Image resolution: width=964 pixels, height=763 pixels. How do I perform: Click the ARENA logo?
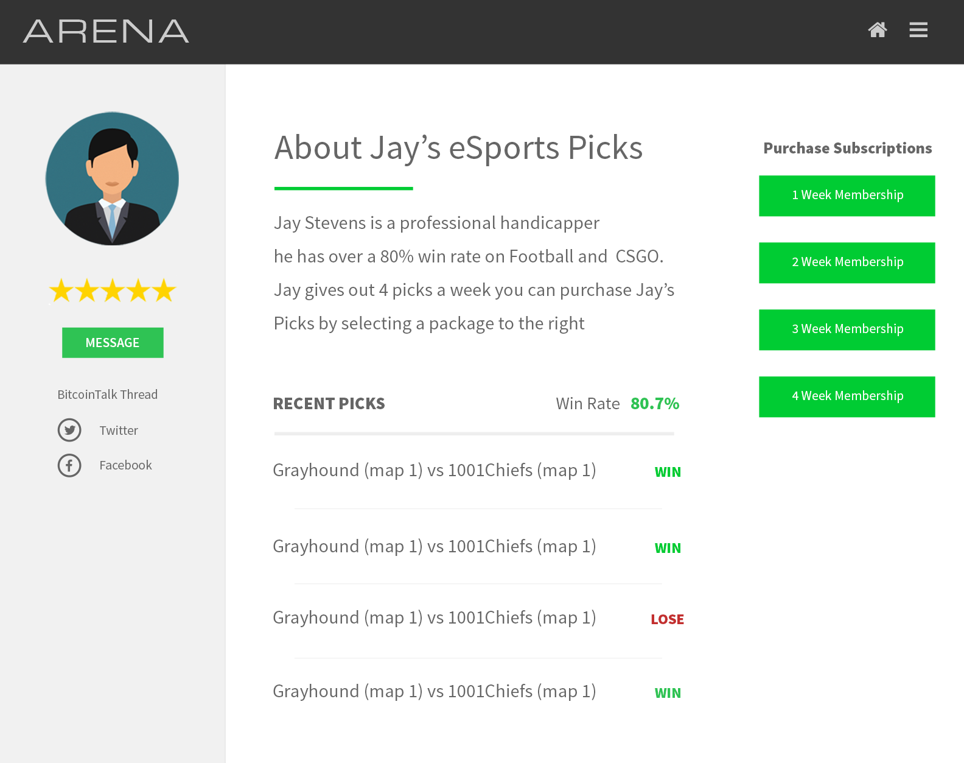(x=106, y=32)
